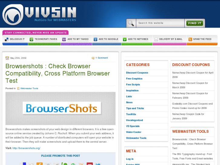Click the Please Promote This Post heading
220x165 pixels.
click(x=61, y=156)
